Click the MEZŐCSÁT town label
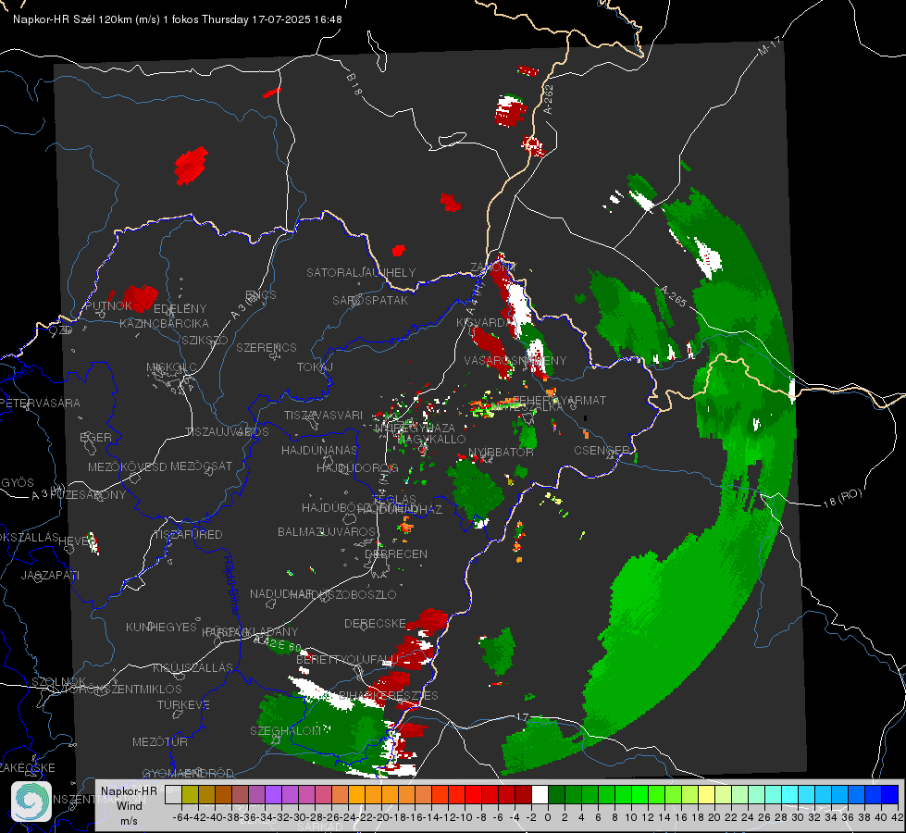Screen dimensions: 906x833 (x=202, y=466)
